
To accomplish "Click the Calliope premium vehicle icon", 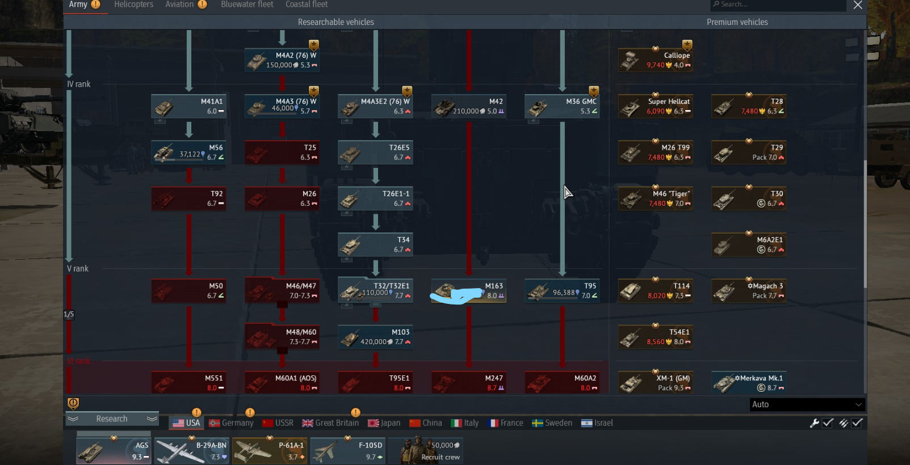I will tap(655, 60).
